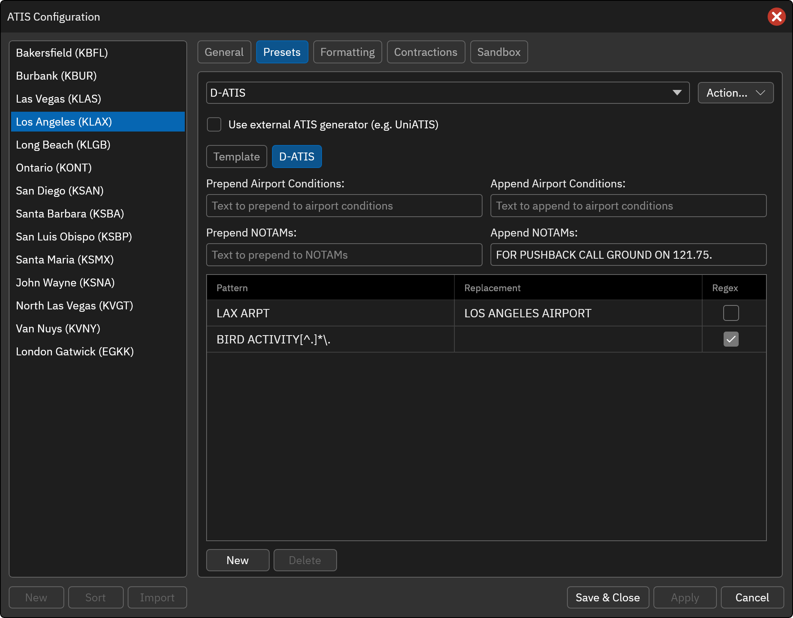
Task: Select the Template sub-tab
Action: tap(237, 156)
